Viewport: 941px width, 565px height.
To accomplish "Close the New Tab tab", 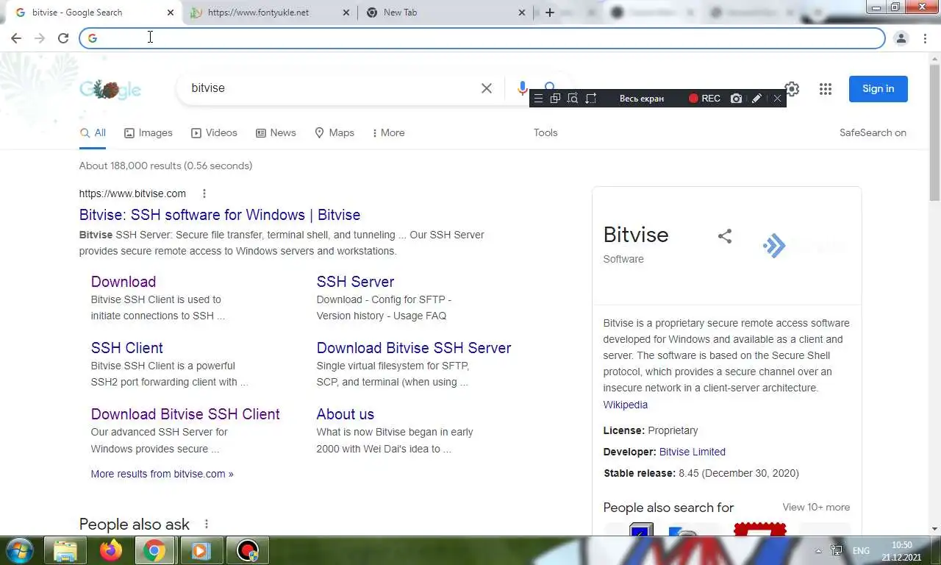I will [522, 13].
